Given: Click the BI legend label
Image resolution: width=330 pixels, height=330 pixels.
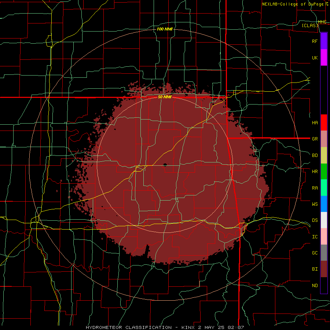Looking at the screenshot, I should [315, 269].
